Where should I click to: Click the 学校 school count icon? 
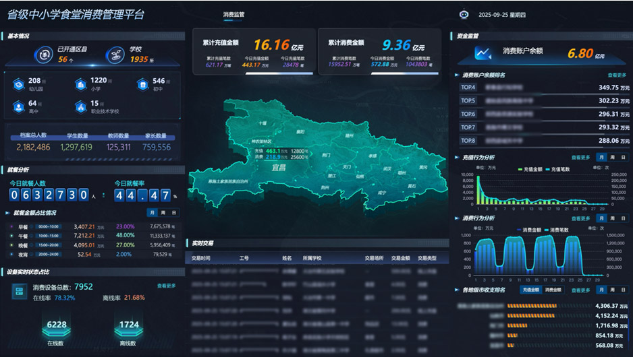click(x=117, y=53)
